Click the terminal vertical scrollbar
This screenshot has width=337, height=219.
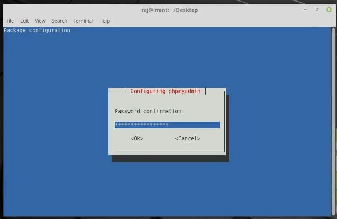333,121
